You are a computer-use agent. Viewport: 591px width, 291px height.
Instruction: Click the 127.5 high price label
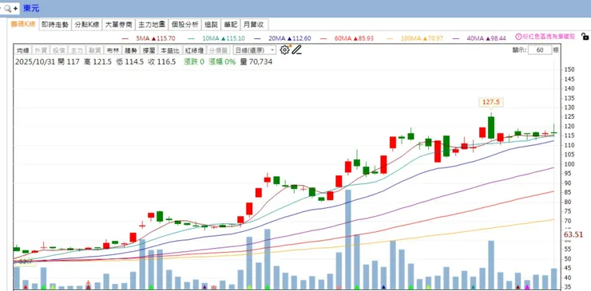(491, 102)
